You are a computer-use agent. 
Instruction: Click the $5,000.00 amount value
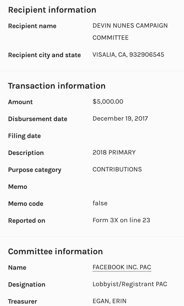pos(108,101)
